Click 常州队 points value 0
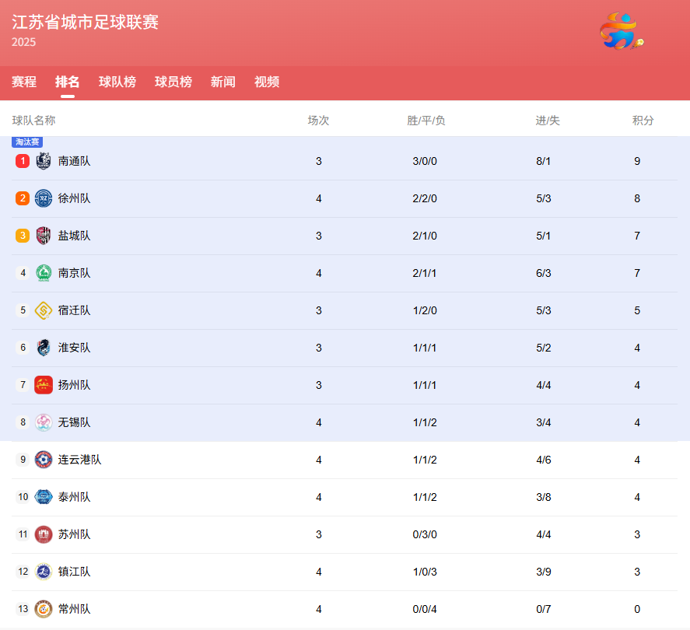Viewport: 690px width, 630px height. click(x=637, y=609)
